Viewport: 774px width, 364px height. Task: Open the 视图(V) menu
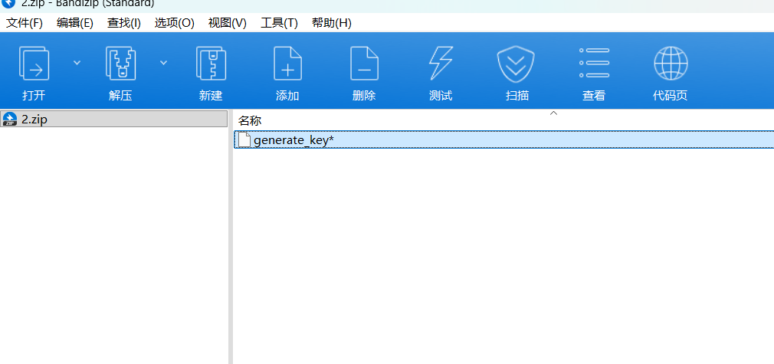coord(227,23)
